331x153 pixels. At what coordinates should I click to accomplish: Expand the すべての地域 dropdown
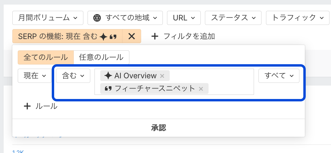pos(125,18)
